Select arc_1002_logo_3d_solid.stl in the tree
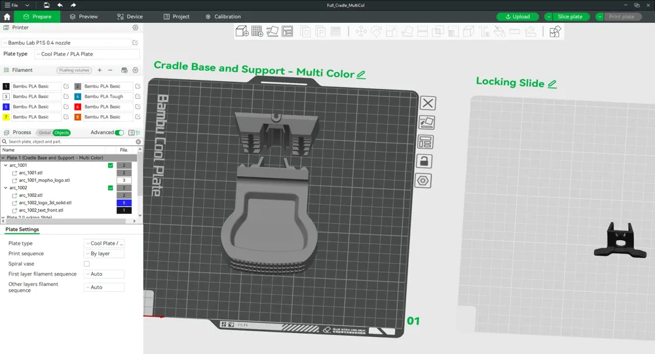This screenshot has width=655, height=354. tap(45, 203)
